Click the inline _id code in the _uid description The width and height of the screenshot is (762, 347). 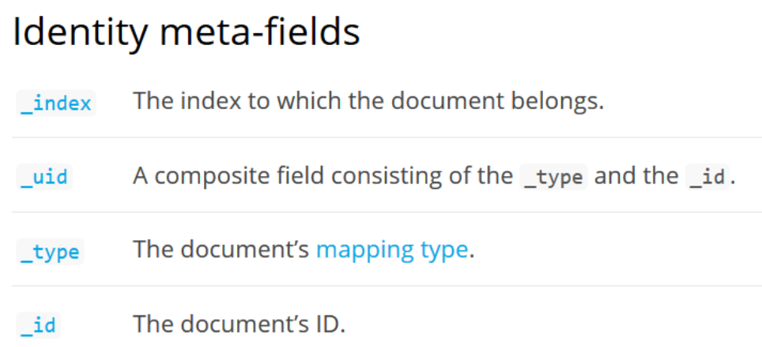[707, 176]
